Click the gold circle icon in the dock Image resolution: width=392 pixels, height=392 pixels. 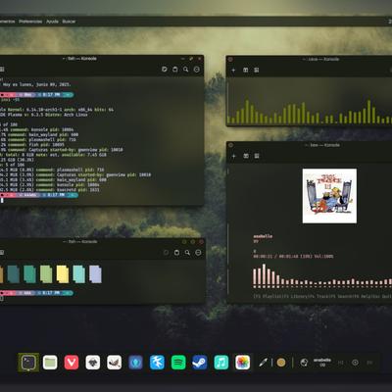click(x=281, y=363)
